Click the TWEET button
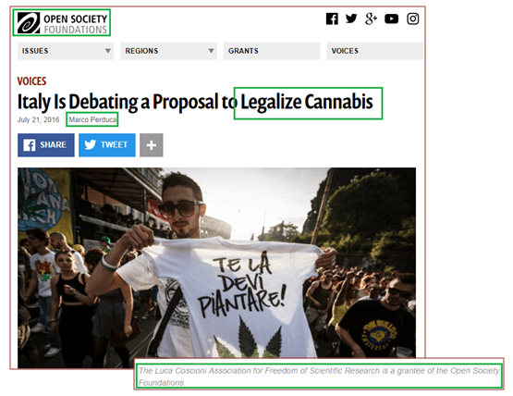513x396 pixels. point(107,145)
